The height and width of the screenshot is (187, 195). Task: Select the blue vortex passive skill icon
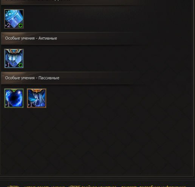click(14, 98)
